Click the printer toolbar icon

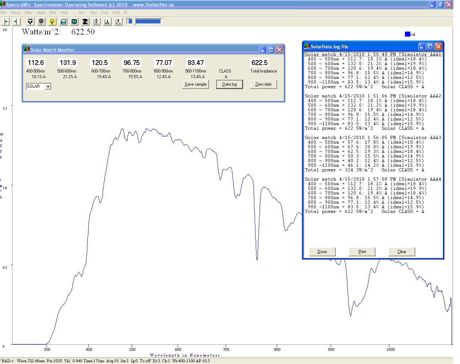[63, 22]
